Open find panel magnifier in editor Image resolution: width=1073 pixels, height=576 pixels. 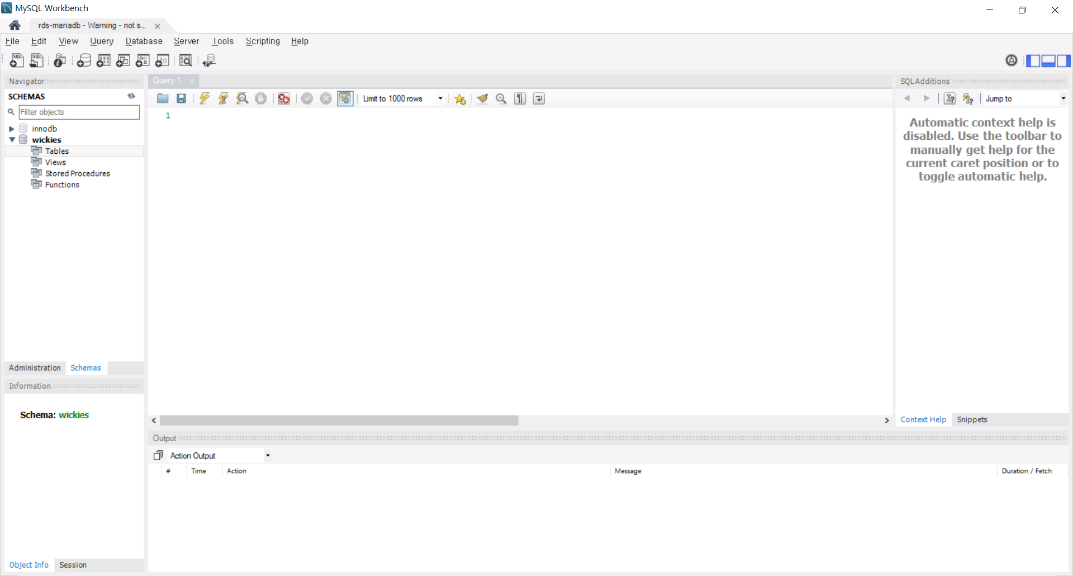501,98
